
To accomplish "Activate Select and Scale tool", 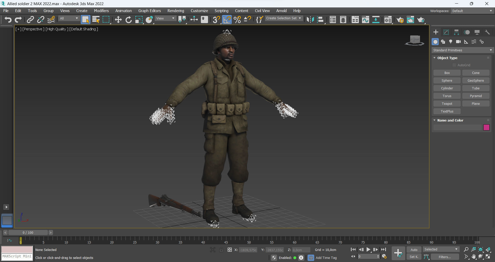I will [x=139, y=20].
